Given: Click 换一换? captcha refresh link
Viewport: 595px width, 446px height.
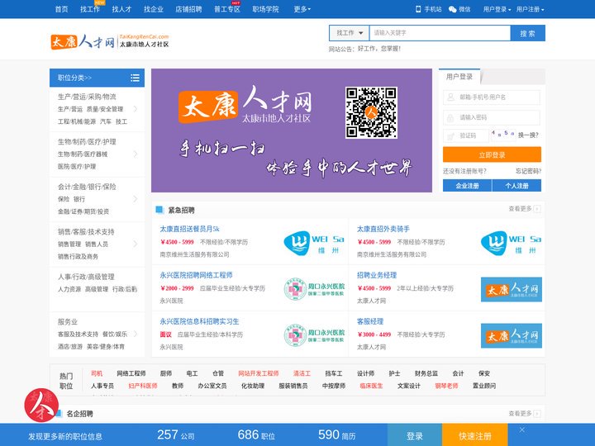Looking at the screenshot, I should click(x=528, y=135).
